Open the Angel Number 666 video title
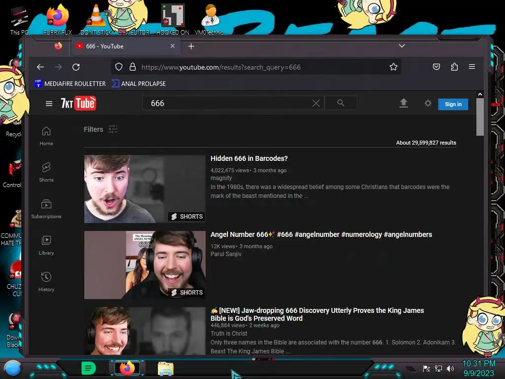The image size is (505, 379). tap(321, 234)
